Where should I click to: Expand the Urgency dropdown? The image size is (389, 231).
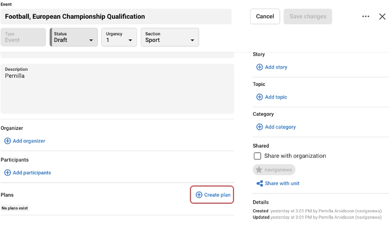click(x=119, y=37)
